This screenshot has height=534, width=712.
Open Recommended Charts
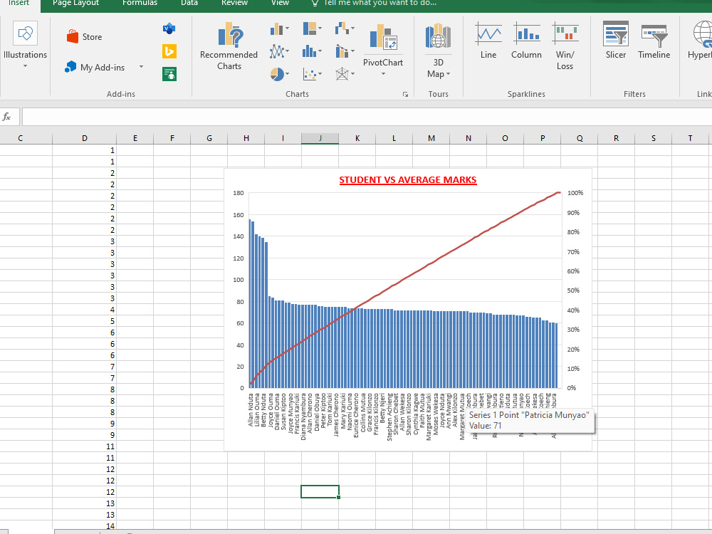[229, 46]
